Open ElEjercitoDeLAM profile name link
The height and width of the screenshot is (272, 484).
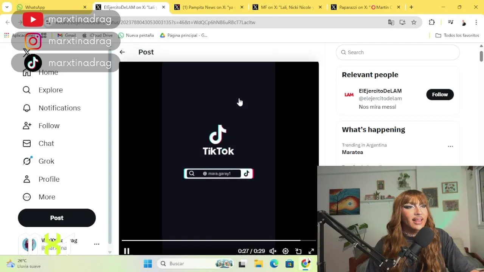point(380,91)
